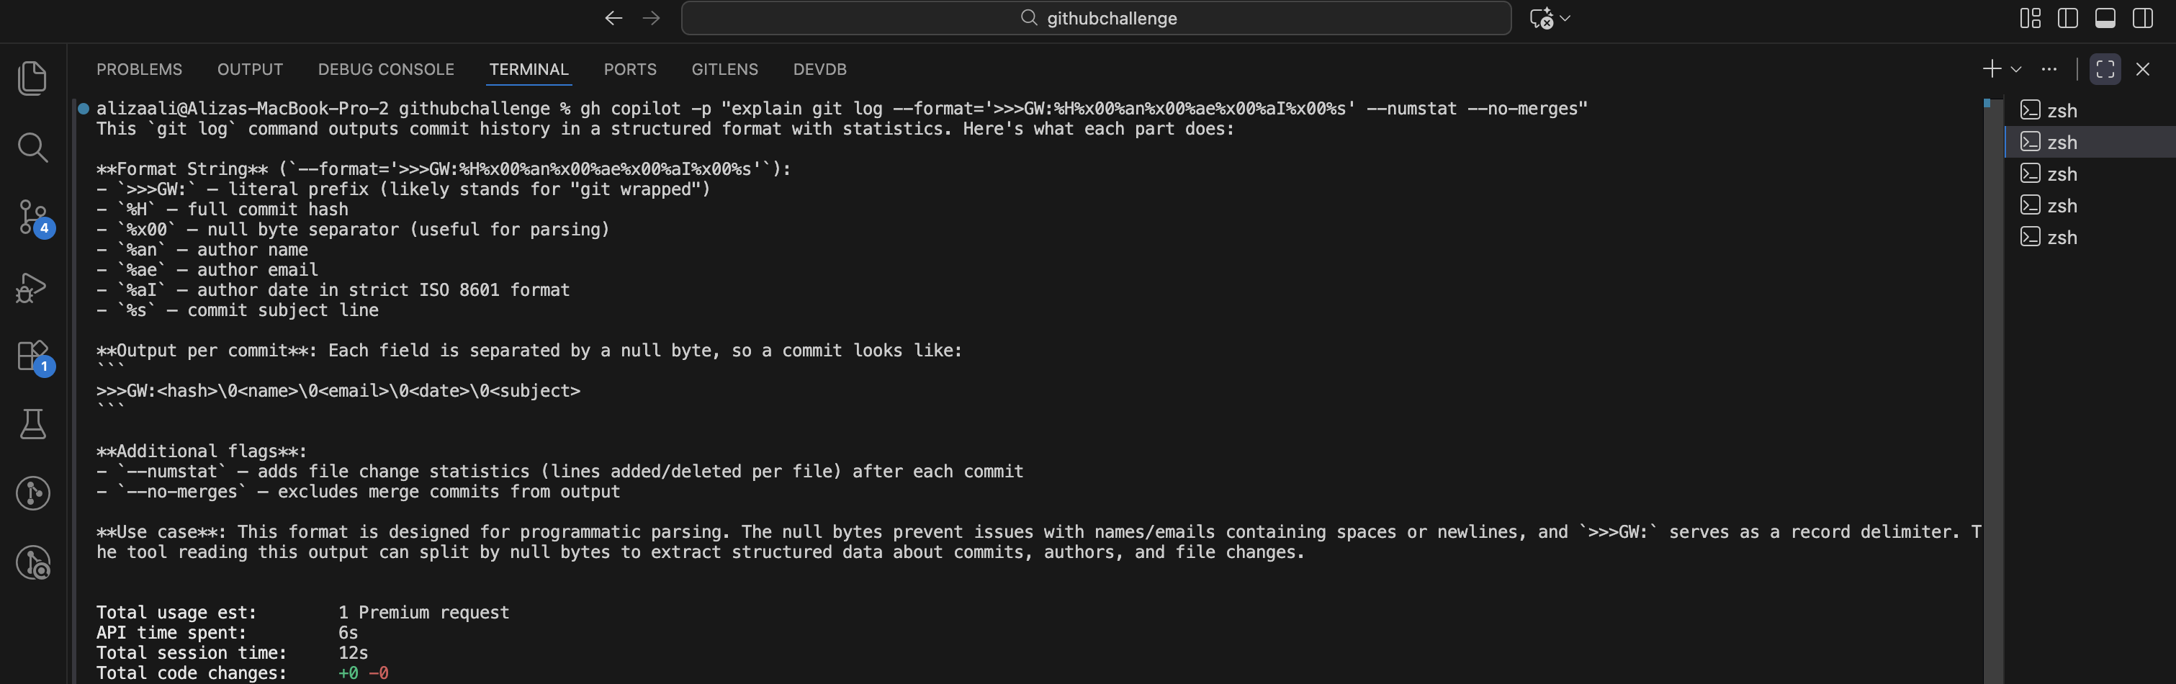The height and width of the screenshot is (684, 2176).
Task: Toggle the secondary sidebar visibility
Action: point(2144,18)
